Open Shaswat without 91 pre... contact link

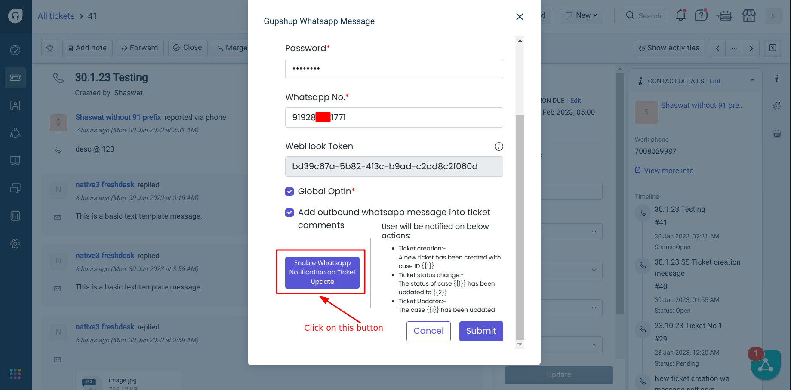coord(702,106)
